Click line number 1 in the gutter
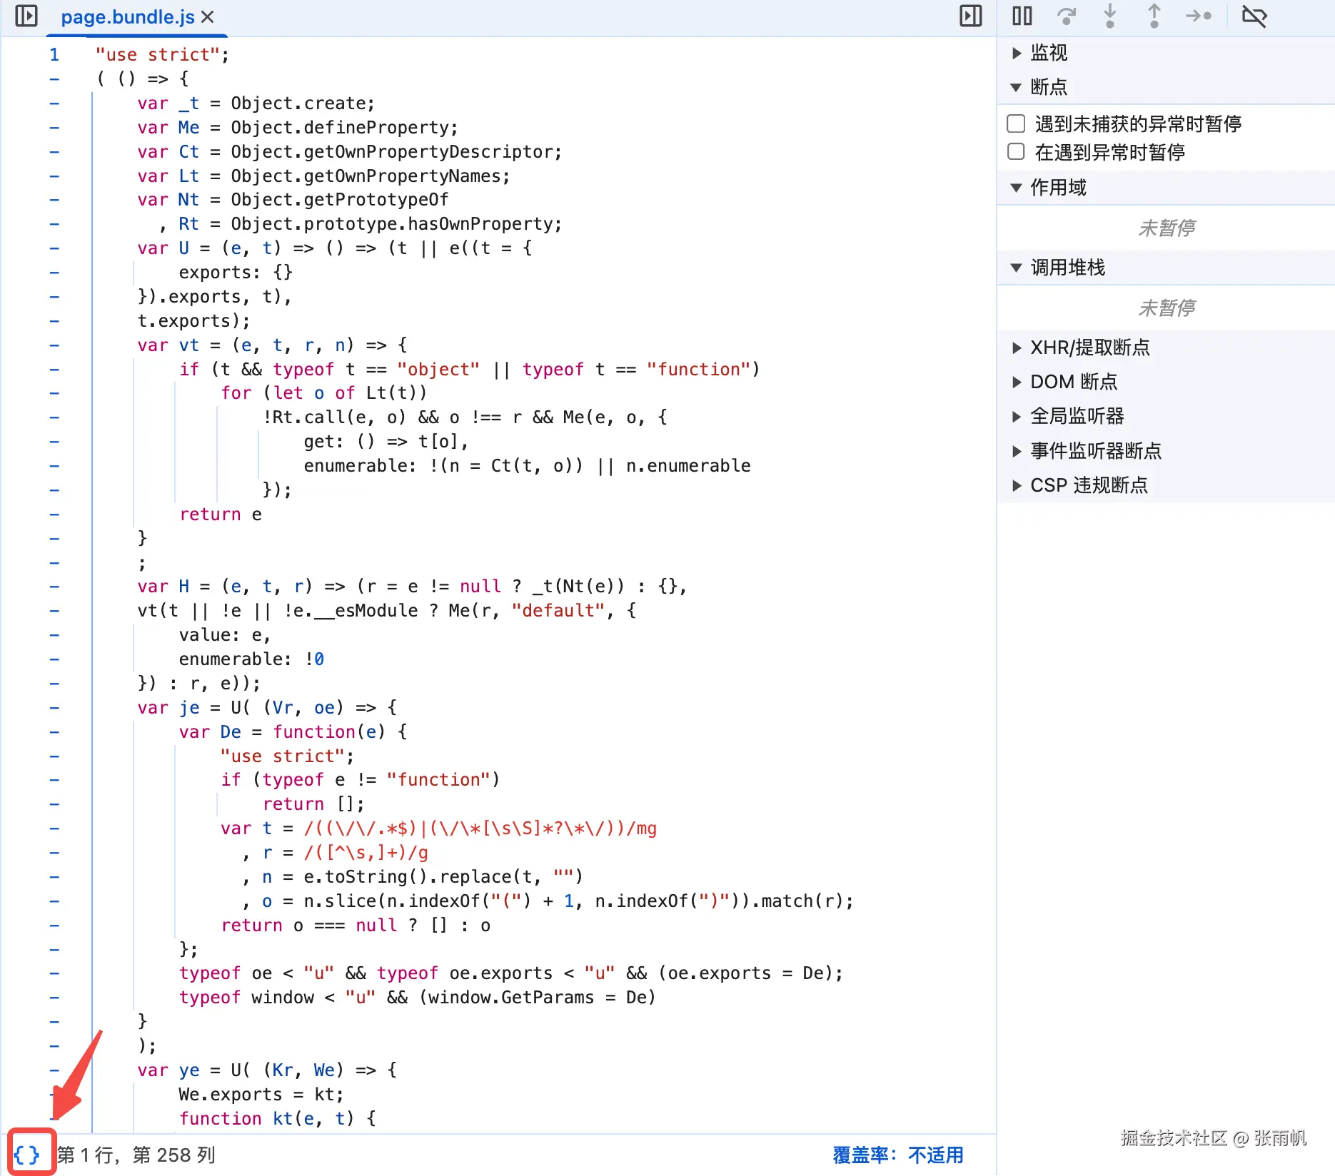This screenshot has width=1335, height=1176. [54, 55]
